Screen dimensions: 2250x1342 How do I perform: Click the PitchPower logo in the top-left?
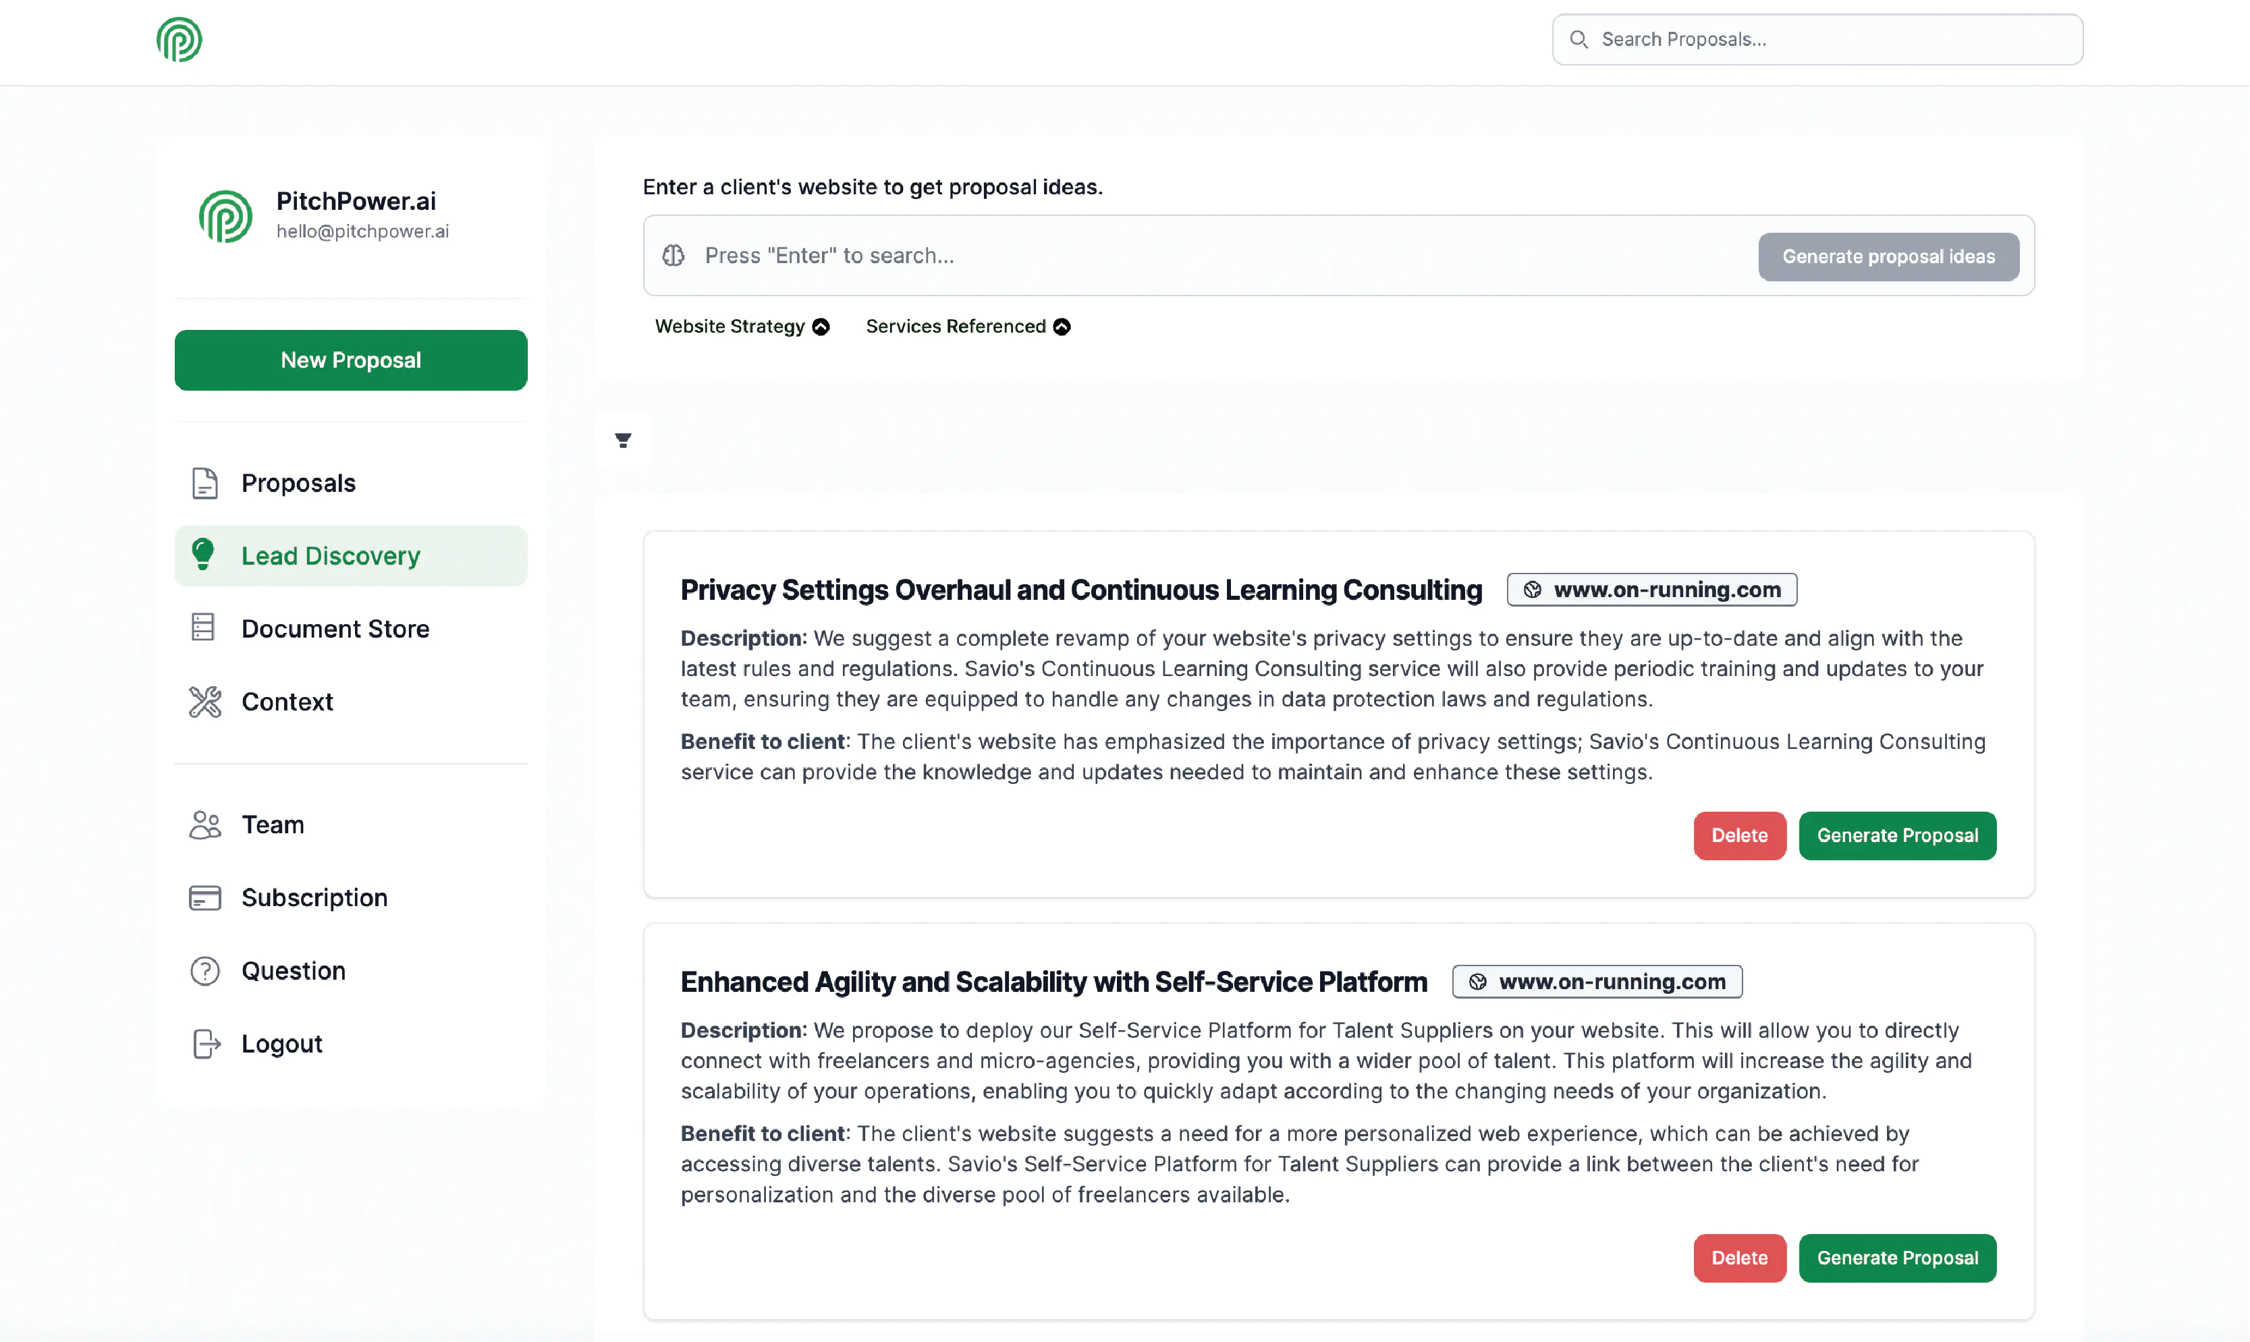click(x=178, y=39)
